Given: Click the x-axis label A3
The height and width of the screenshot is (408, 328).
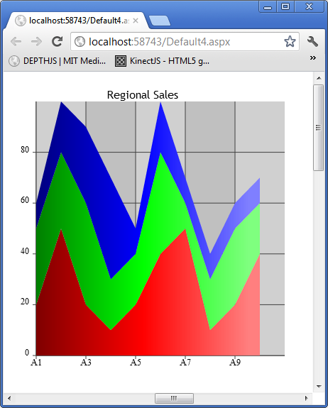Looking at the screenshot, I should [x=86, y=362].
